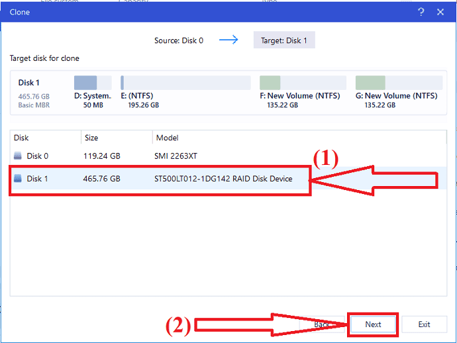457x343 pixels.
Task: Click the Target disk for clone heading
Action: [x=44, y=58]
